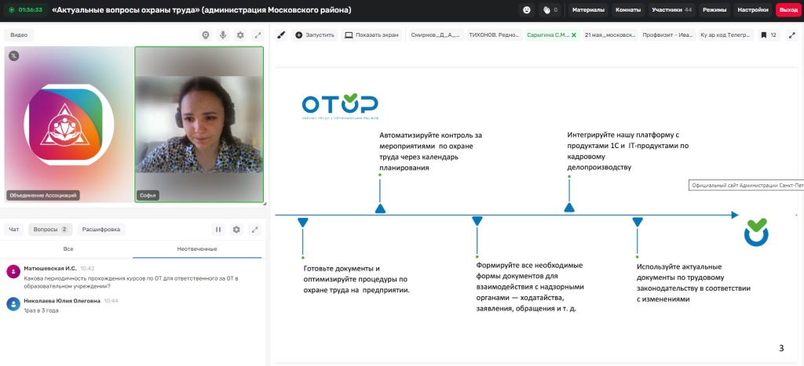
Task: Show the Все questions filter
Action: pyautogui.click(x=68, y=248)
